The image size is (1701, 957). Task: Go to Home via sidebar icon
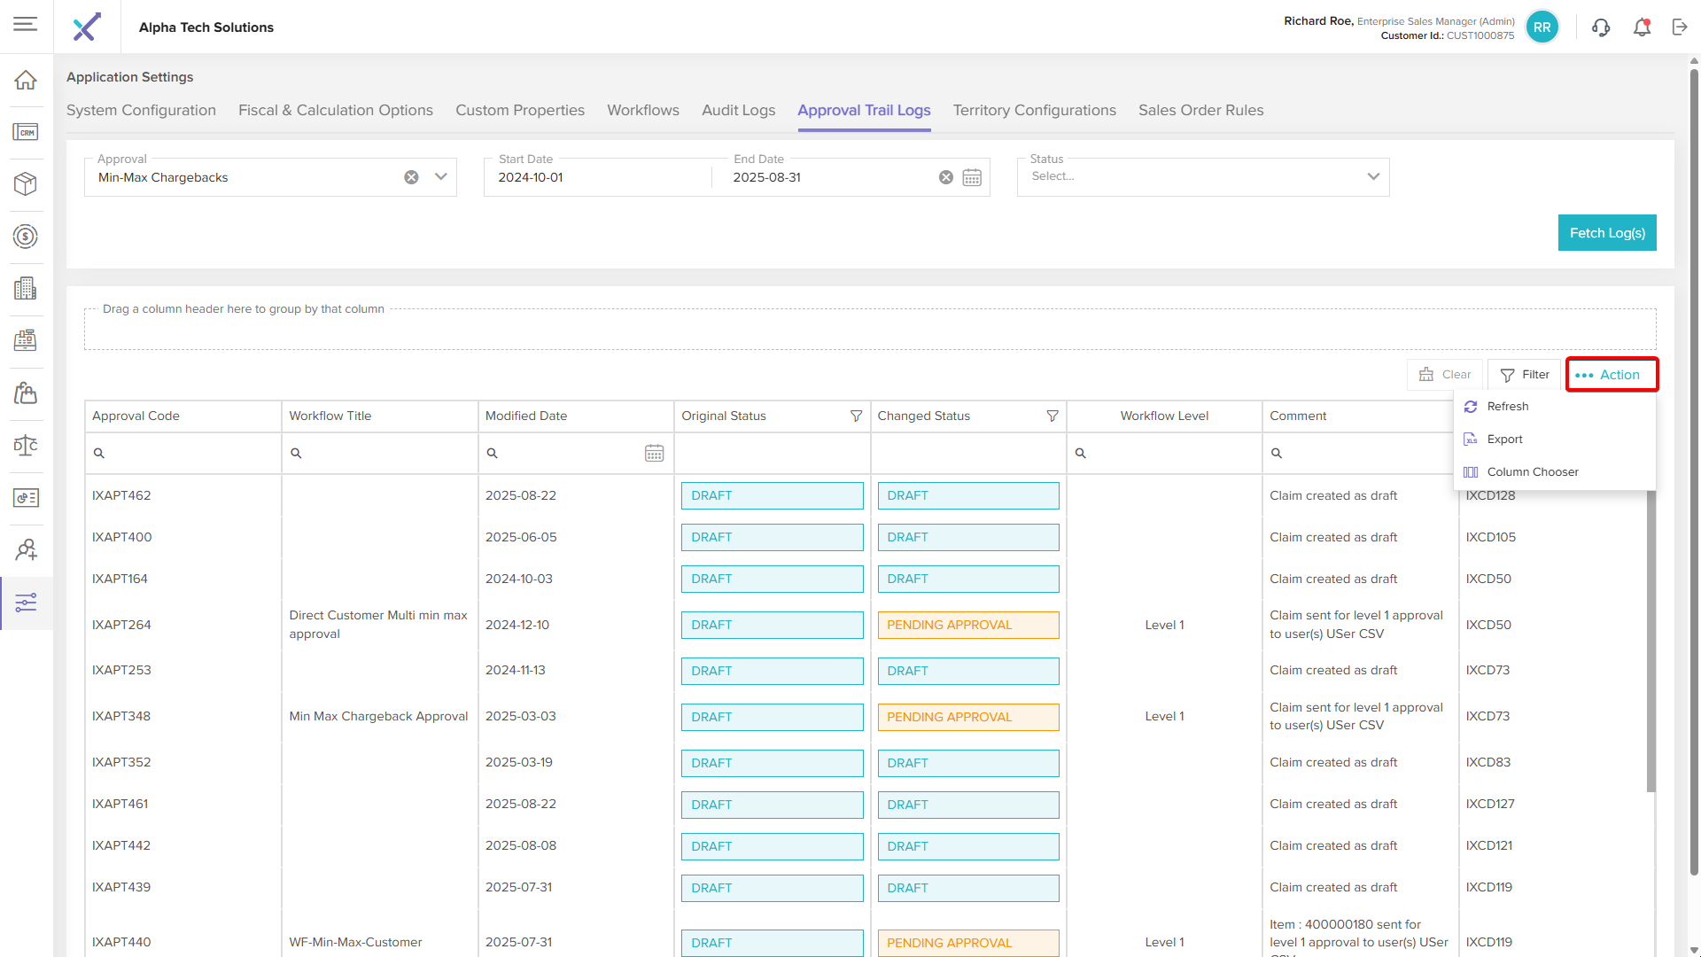(x=26, y=80)
